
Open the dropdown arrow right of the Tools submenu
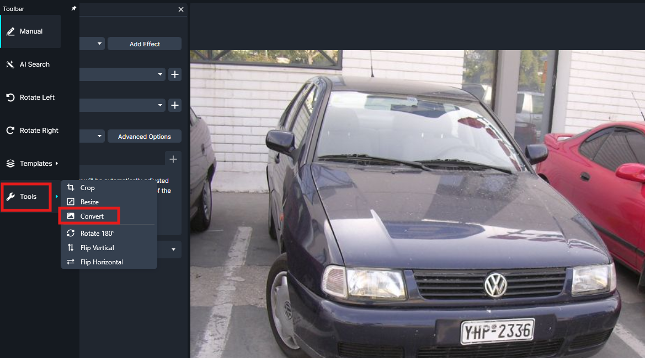[173, 249]
